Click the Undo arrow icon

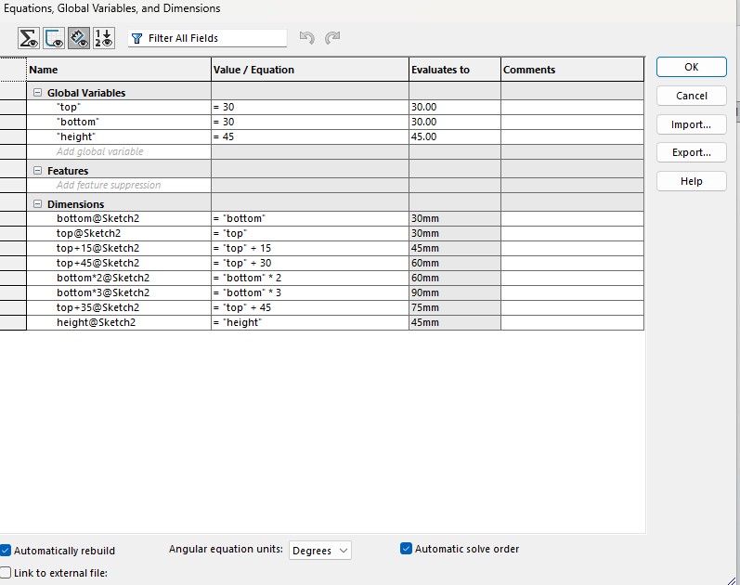click(x=307, y=39)
